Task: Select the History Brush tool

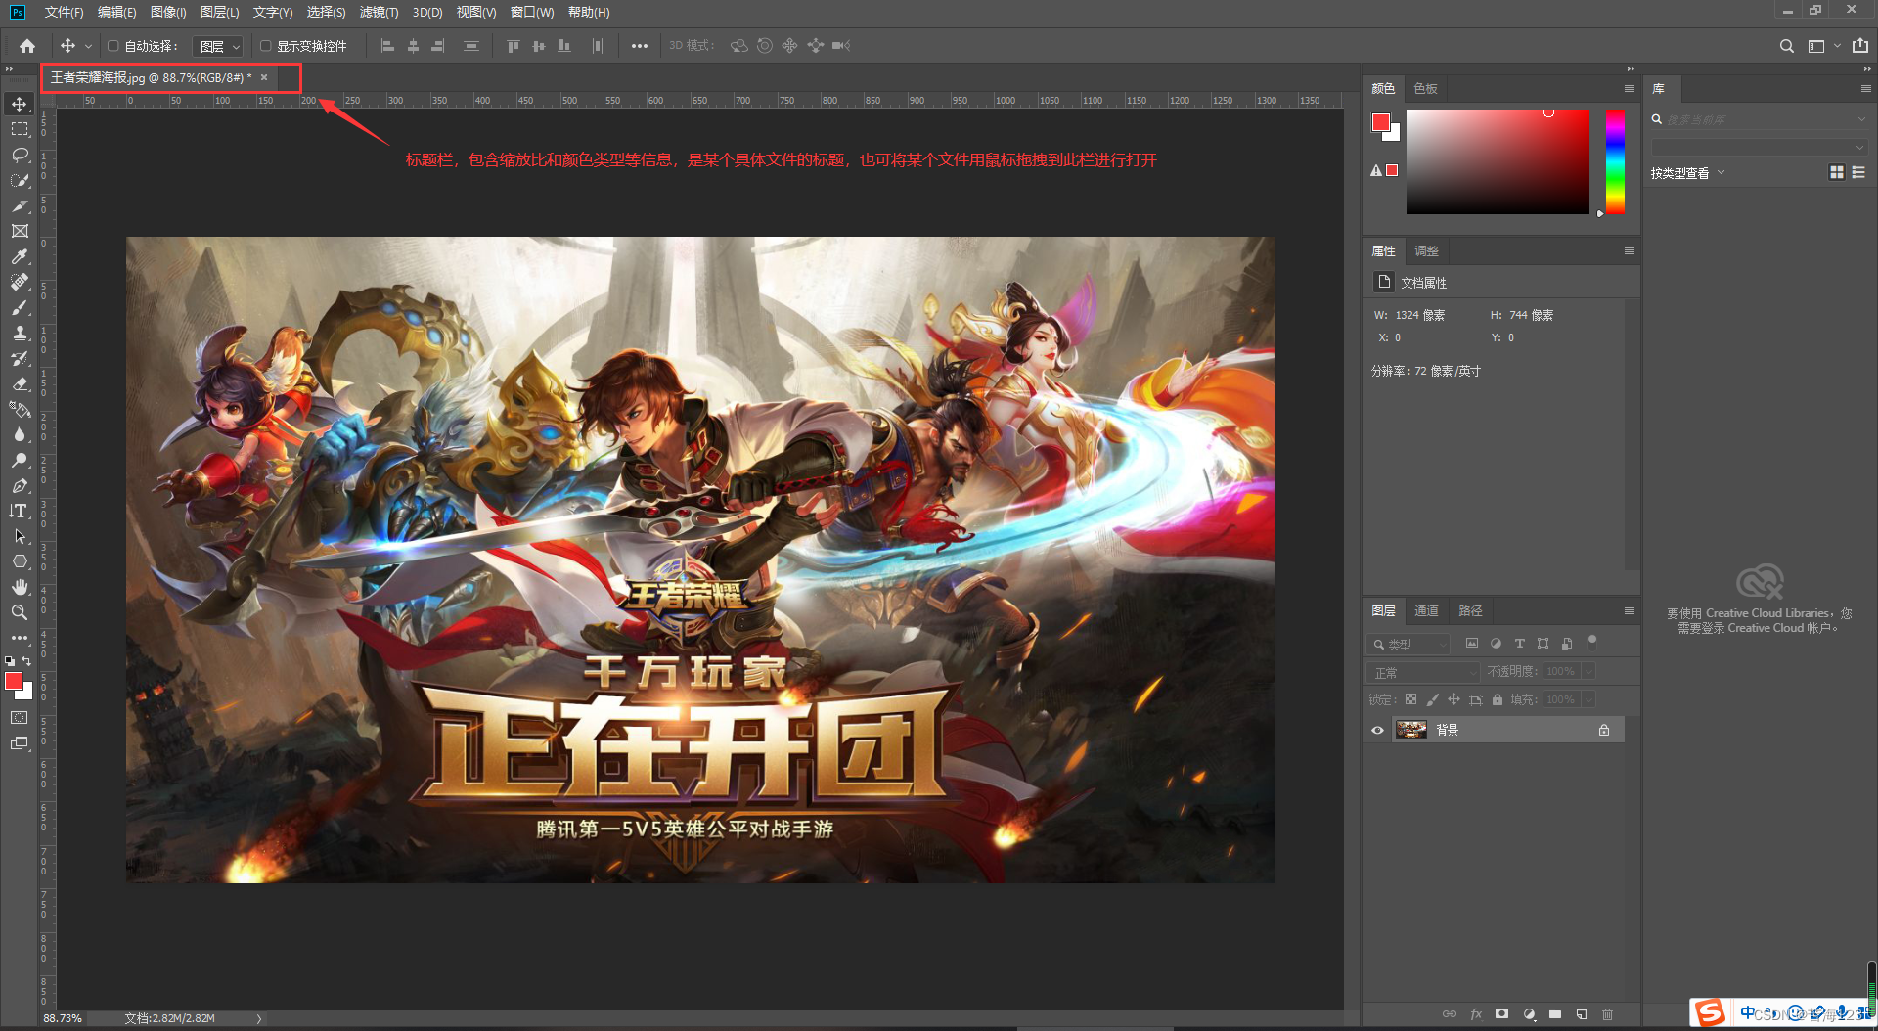Action: (20, 358)
